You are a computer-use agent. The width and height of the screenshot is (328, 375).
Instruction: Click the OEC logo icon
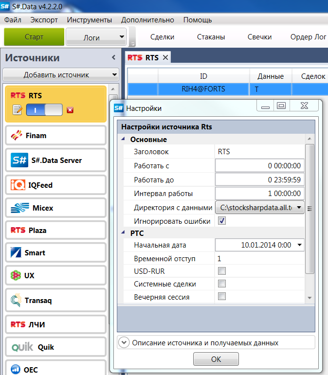16,369
